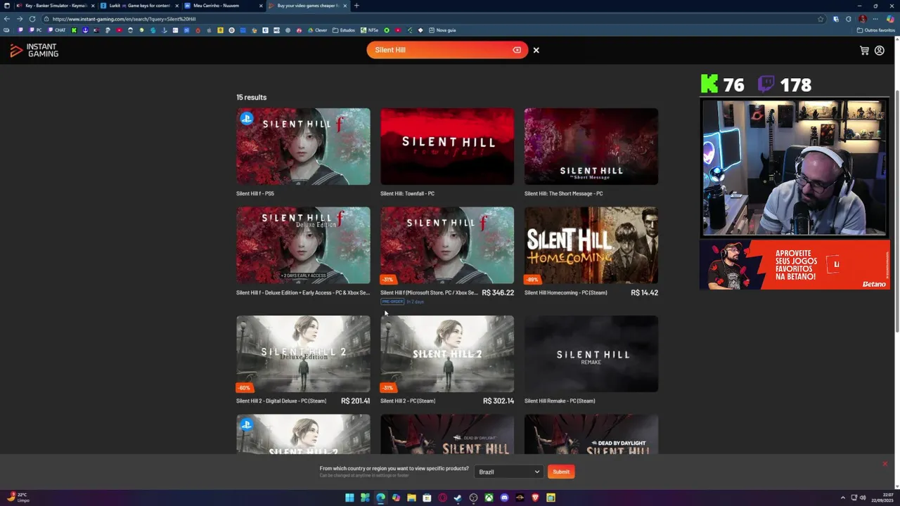Open Silent Hill 2 Digital Deluxe thumbnail
This screenshot has height=506, width=900.
[x=303, y=353]
